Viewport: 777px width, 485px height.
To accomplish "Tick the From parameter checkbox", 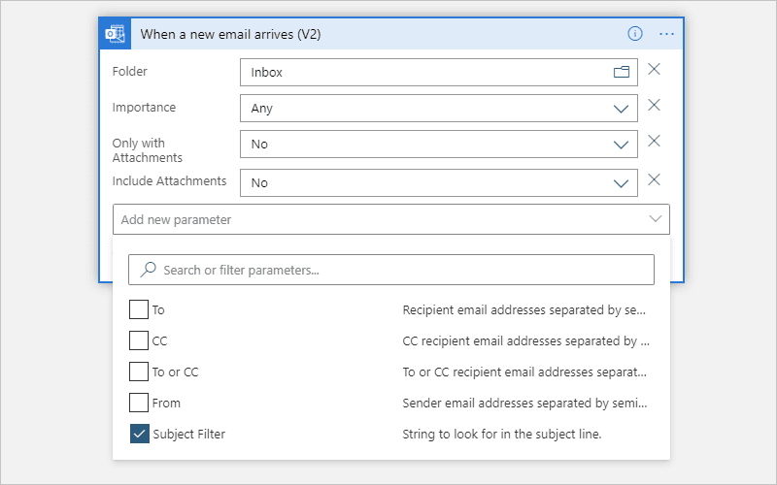I will pos(139,403).
